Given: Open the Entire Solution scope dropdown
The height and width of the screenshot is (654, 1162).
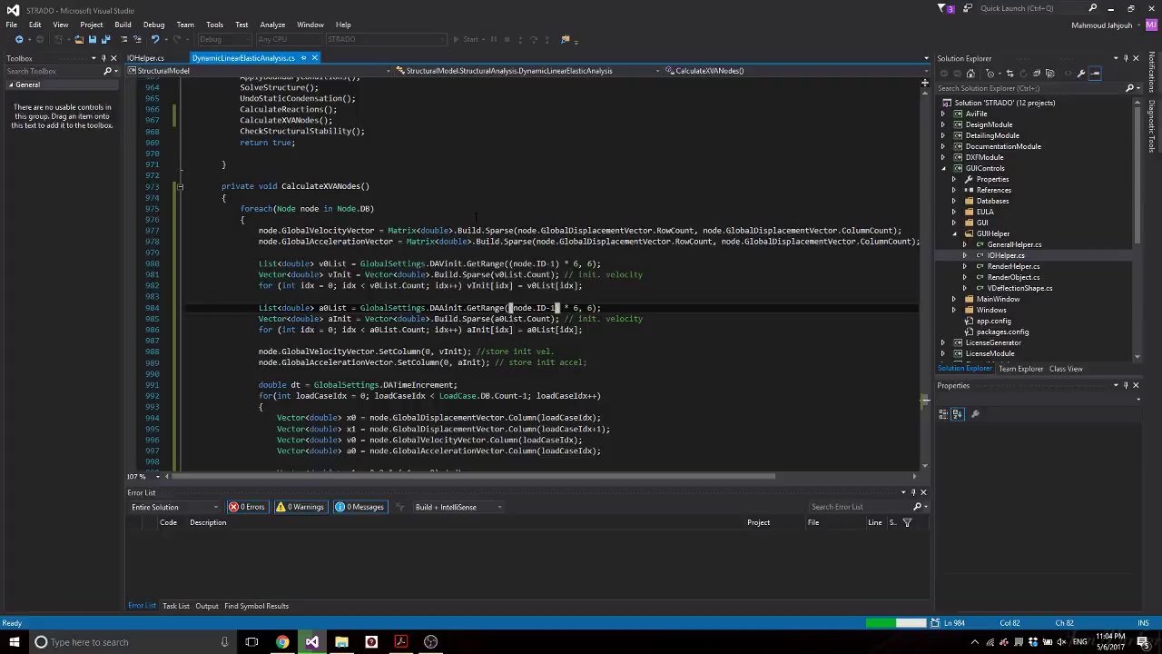Looking at the screenshot, I should (x=175, y=507).
